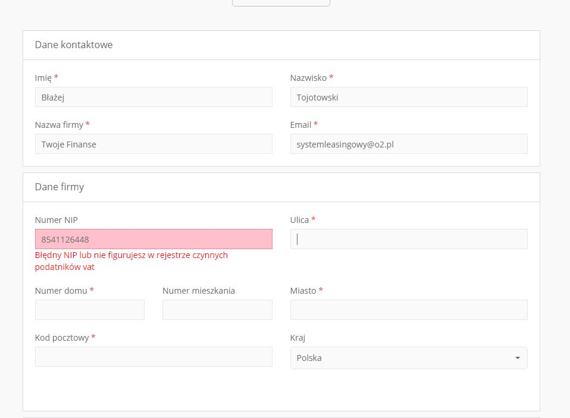
Task: Click the highlighted Numer NIP field
Action: tap(154, 239)
